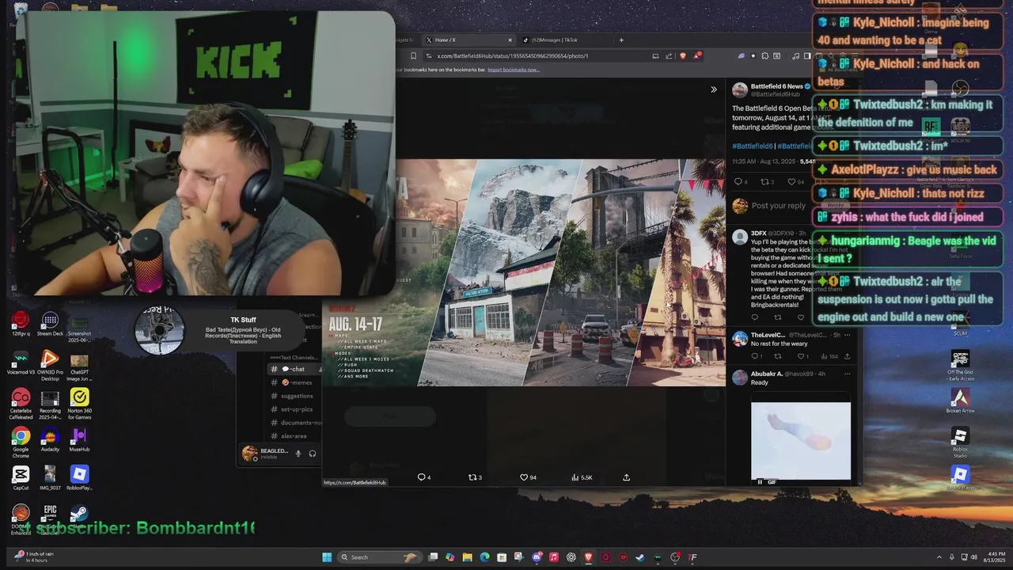Collapse the tweet sidebar with double chevron
Screen dimensions: 1013x570
coord(714,89)
